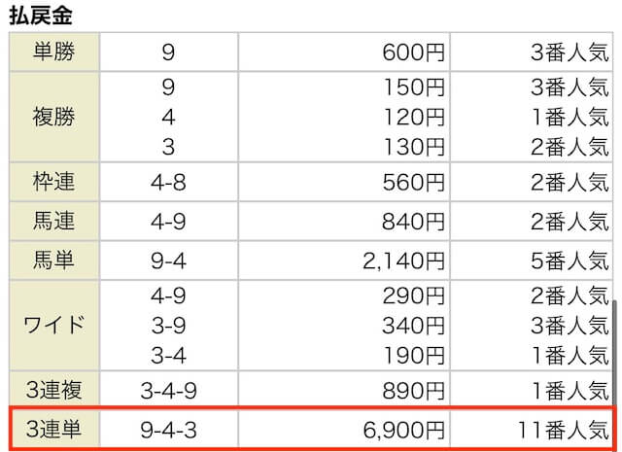Click the 払戻金 heading
Viewport: 622px width, 452px height.
(43, 17)
